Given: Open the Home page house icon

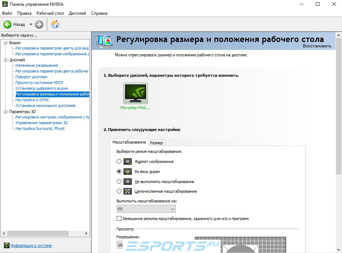Looking at the screenshot, I should coord(55,24).
